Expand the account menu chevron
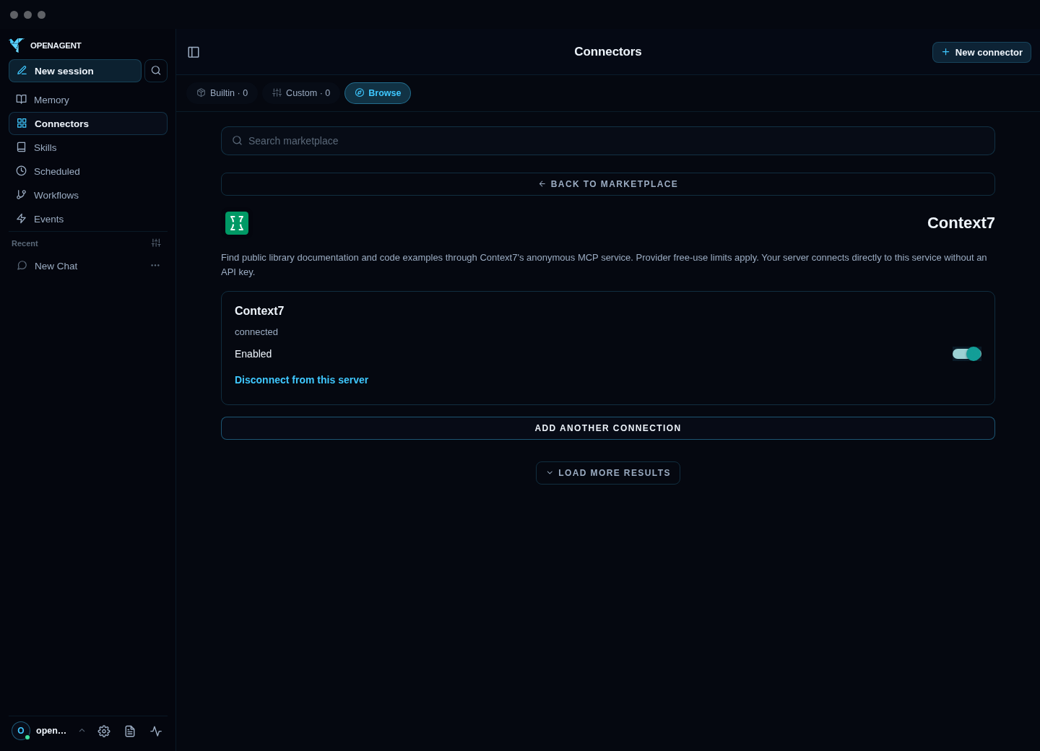Viewport: 1040px width, 751px height. 82,731
